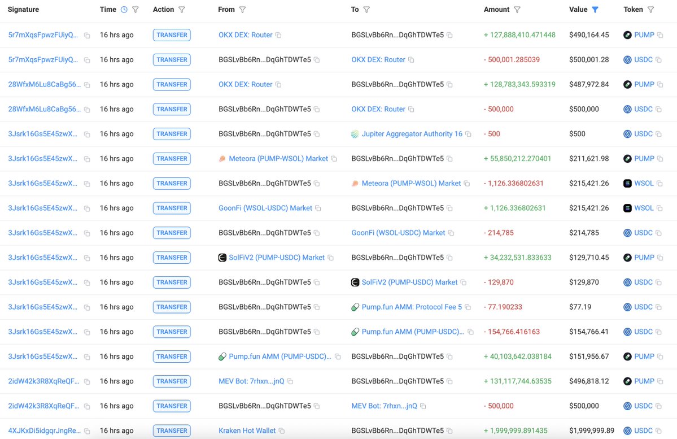This screenshot has height=439, width=677.
Task: Copy the 4XJKxDi5idgqrJngRe signature
Action: pyautogui.click(x=87, y=431)
